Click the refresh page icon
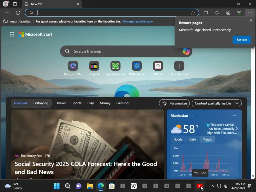Screen dimensions: 256x192 18,13
